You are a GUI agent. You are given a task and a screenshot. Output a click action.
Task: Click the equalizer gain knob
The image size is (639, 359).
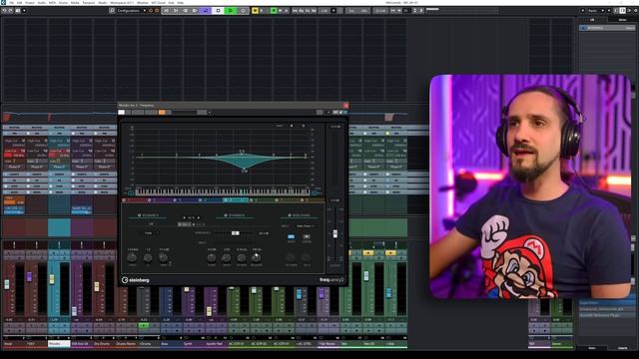(163, 257)
